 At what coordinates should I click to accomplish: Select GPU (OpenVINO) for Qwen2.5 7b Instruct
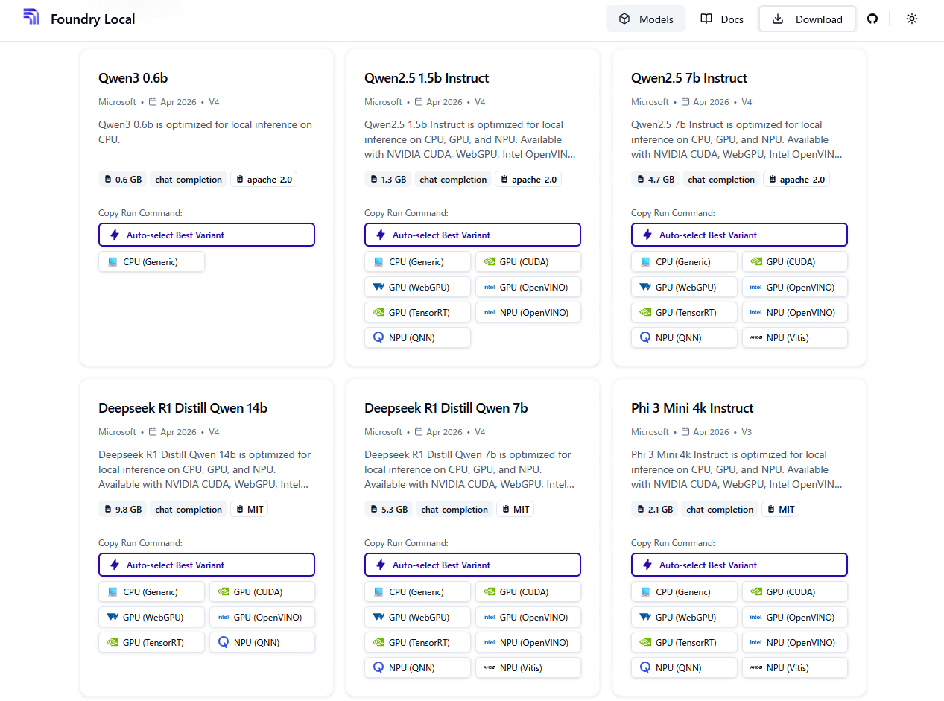click(794, 287)
